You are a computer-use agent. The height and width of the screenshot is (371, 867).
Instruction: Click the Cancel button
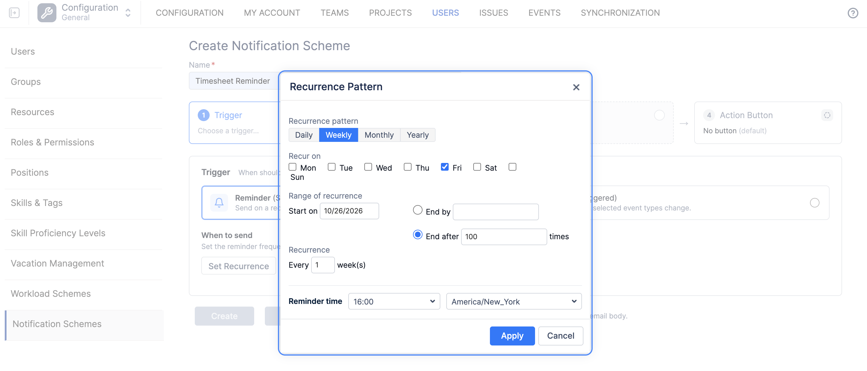[560, 335]
